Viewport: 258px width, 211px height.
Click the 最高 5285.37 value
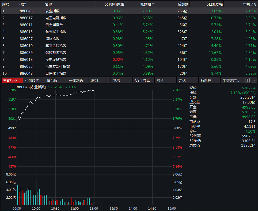click(249, 112)
